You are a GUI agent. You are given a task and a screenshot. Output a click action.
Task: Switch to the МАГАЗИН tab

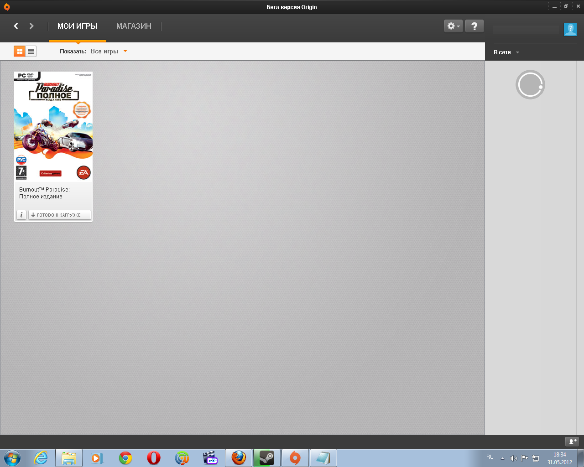point(134,26)
